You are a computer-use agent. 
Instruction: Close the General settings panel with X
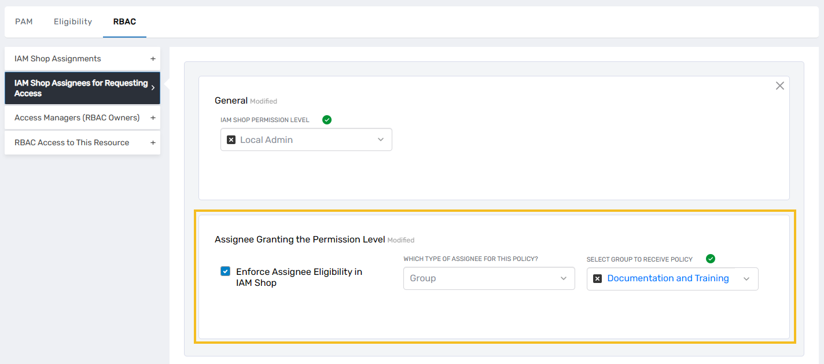click(779, 86)
